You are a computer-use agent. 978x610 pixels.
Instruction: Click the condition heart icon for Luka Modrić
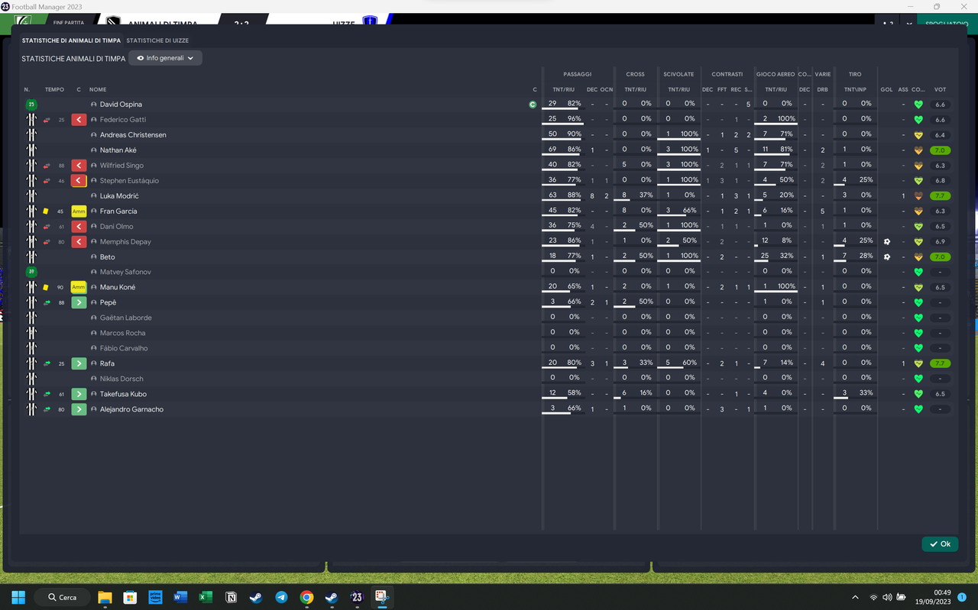click(x=918, y=196)
